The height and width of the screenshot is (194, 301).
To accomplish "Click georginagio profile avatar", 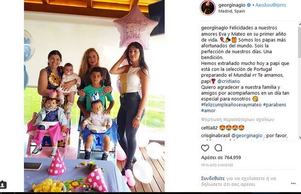I will pyautogui.click(x=208, y=8).
